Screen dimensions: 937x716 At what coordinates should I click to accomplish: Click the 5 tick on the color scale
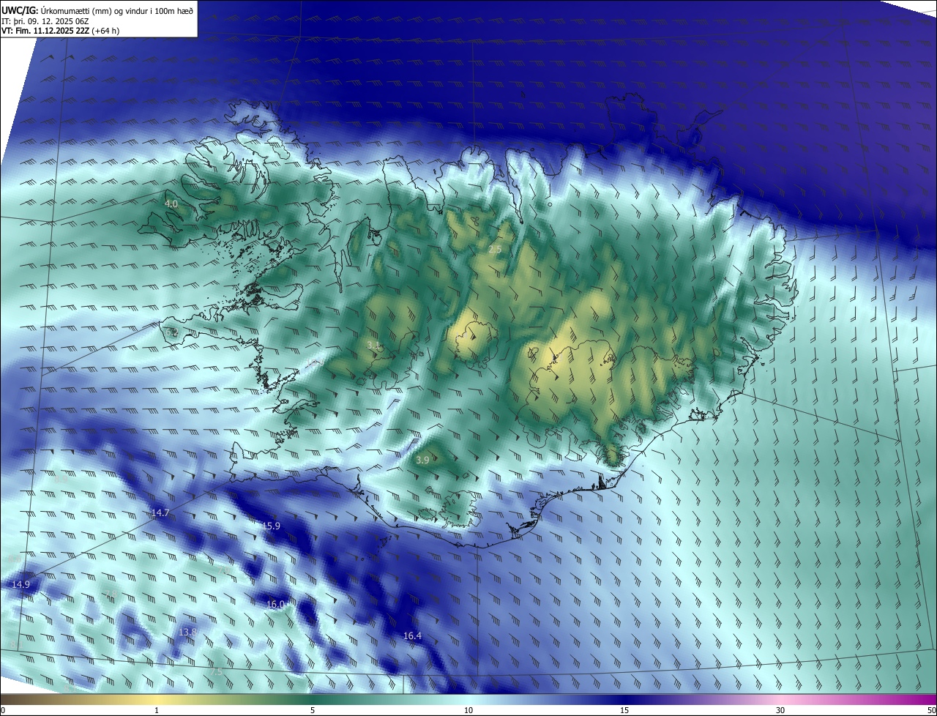pos(313,710)
